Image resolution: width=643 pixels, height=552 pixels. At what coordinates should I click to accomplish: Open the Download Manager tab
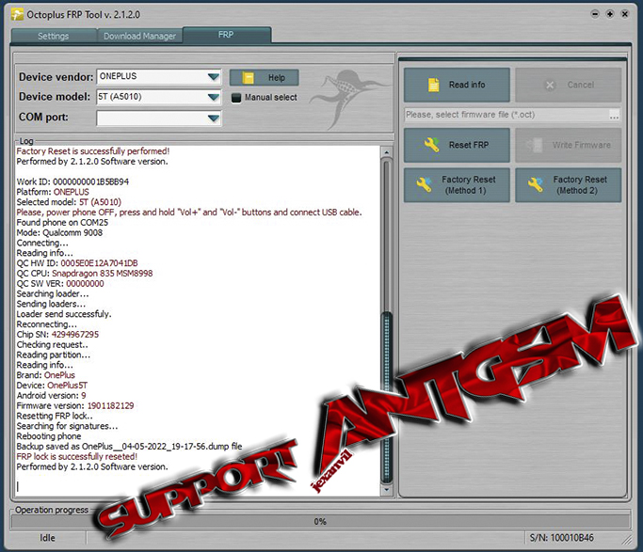point(139,36)
